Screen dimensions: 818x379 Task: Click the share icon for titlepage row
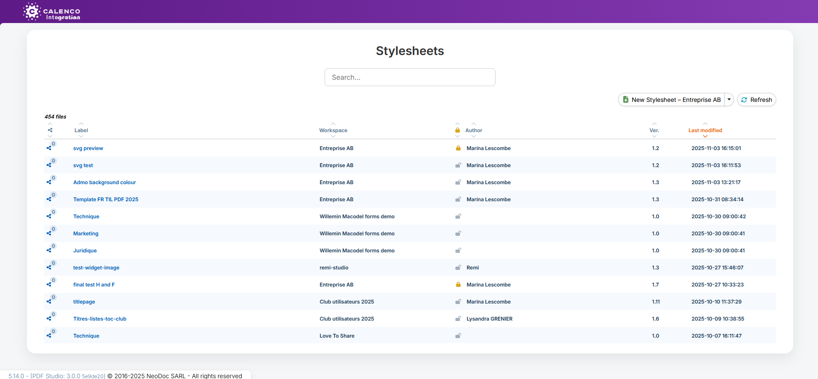pos(49,301)
